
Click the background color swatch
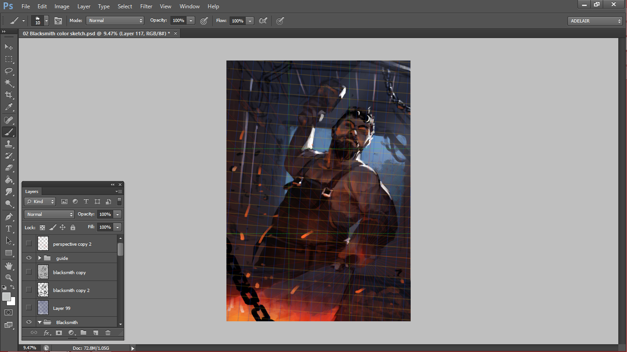pyautogui.click(x=12, y=302)
